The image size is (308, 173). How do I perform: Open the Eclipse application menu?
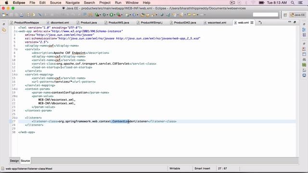pyautogui.click(x=19, y=3)
